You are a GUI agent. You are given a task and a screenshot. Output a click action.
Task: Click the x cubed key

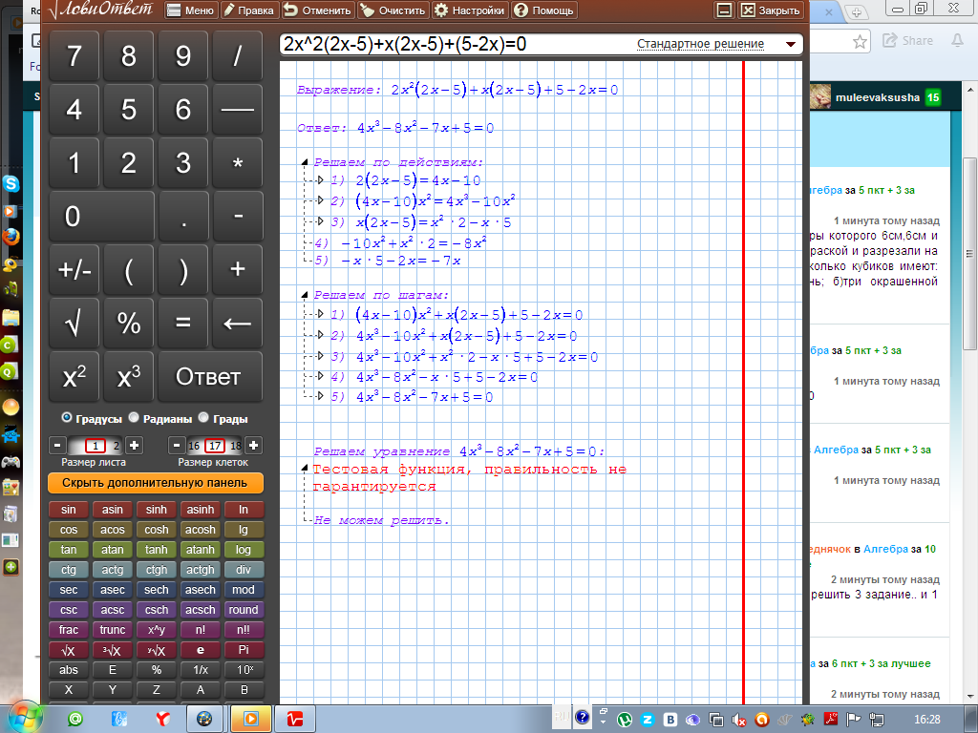pyautogui.click(x=129, y=376)
